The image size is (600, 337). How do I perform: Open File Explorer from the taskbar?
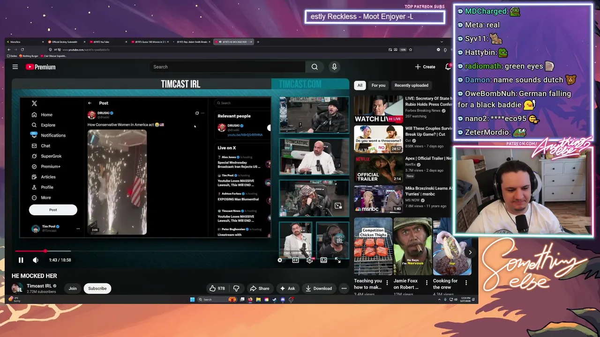[x=258, y=300]
